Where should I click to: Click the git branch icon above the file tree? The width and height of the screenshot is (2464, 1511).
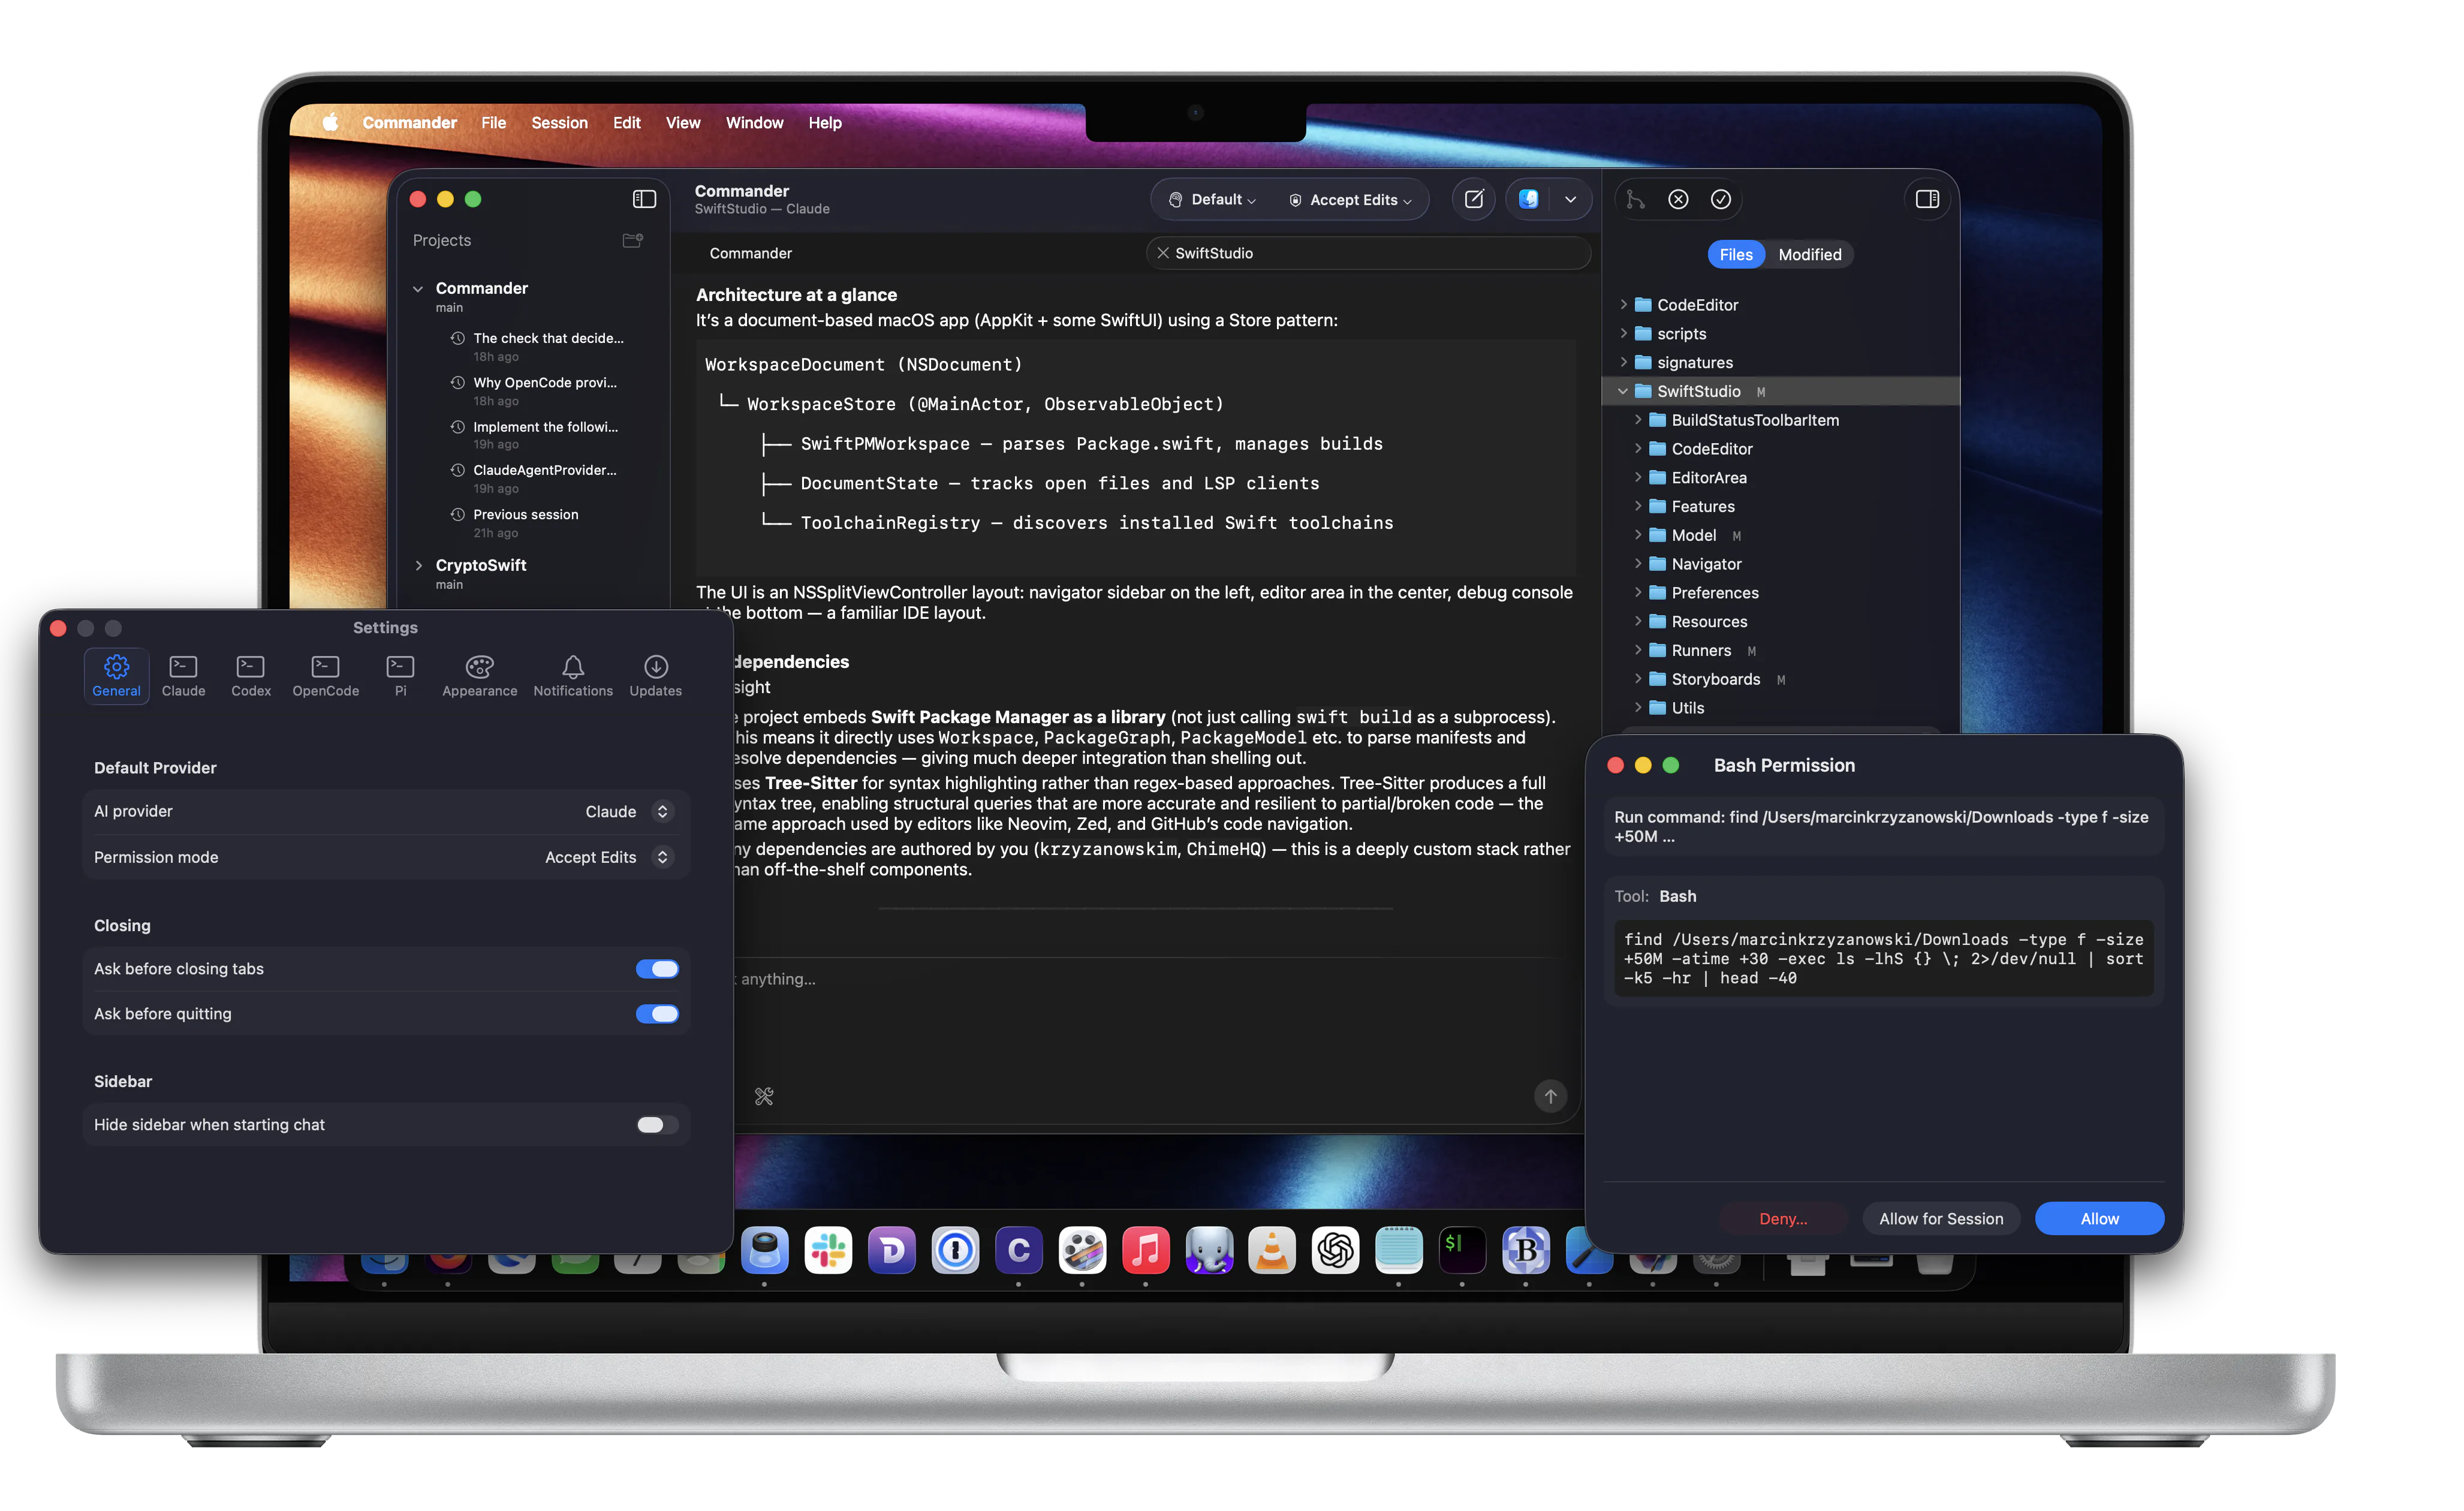(x=1635, y=199)
